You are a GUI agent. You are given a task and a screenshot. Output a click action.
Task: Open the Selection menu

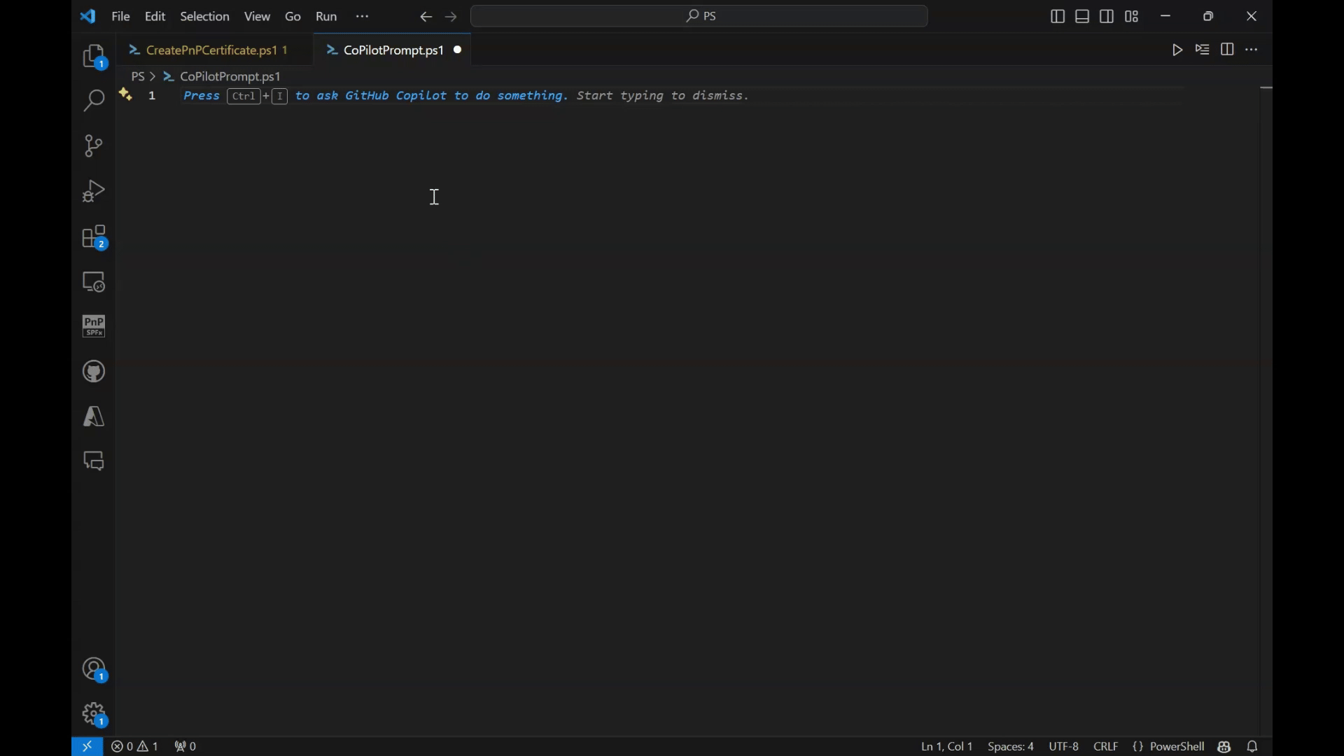click(x=205, y=16)
